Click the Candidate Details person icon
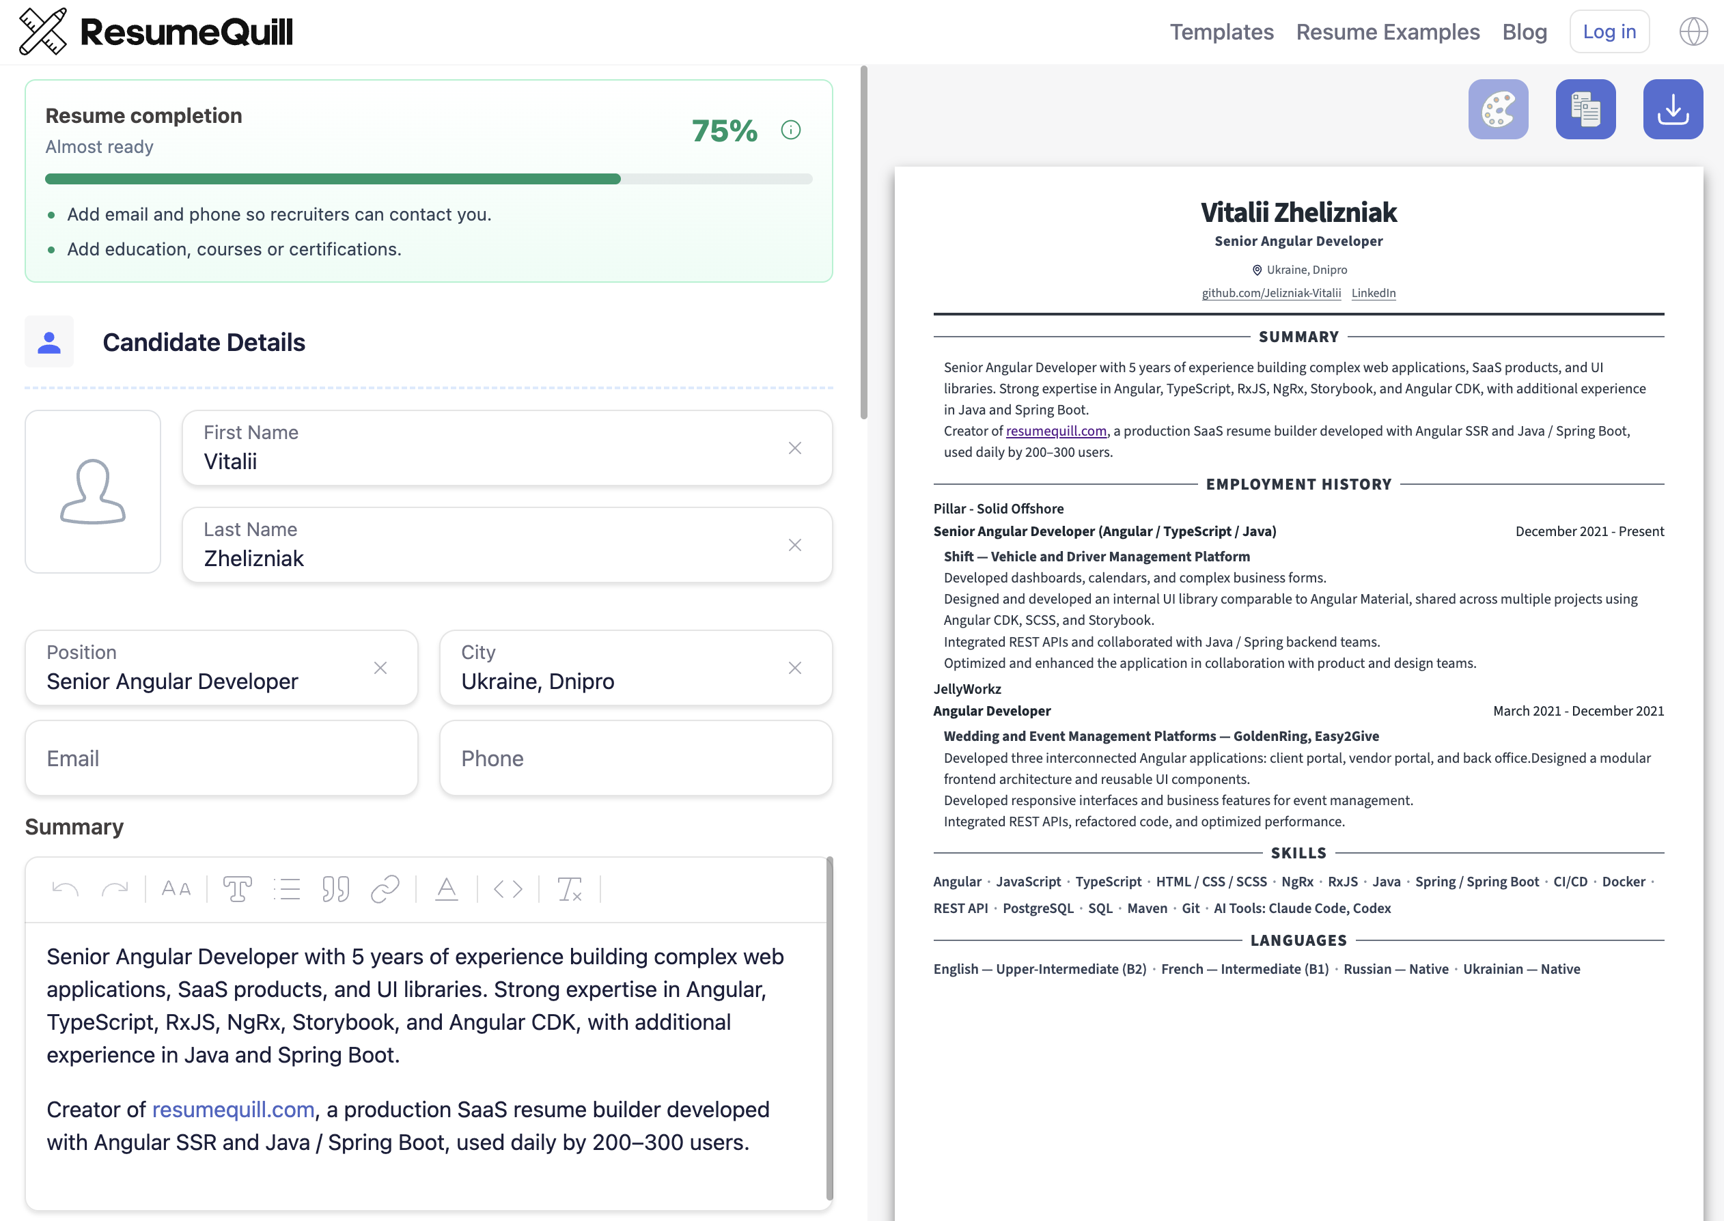Viewport: 1724px width, 1221px height. coord(49,341)
